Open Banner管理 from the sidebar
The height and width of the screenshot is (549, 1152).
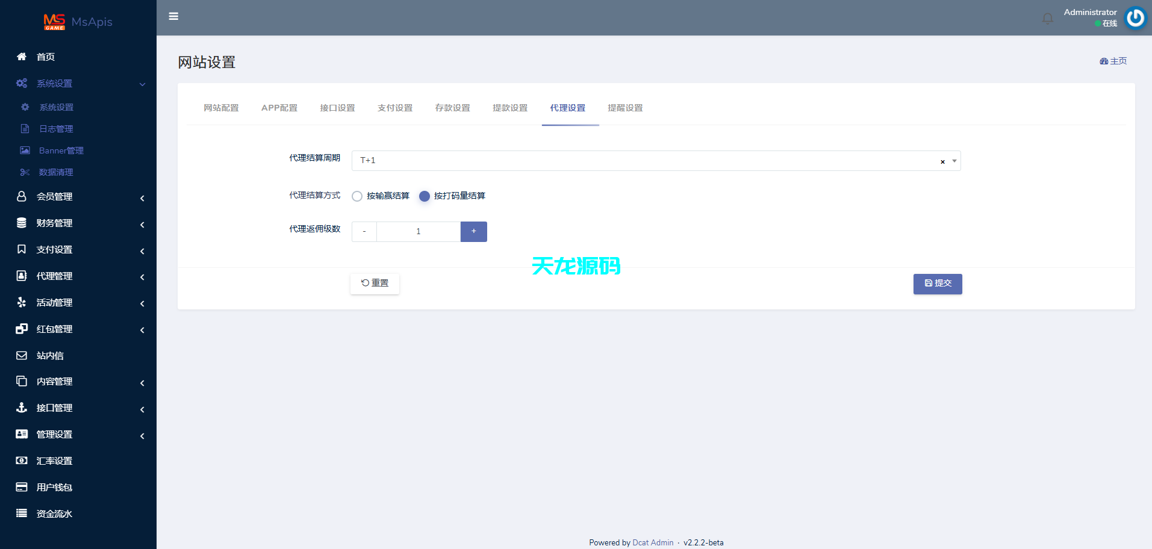coord(61,150)
